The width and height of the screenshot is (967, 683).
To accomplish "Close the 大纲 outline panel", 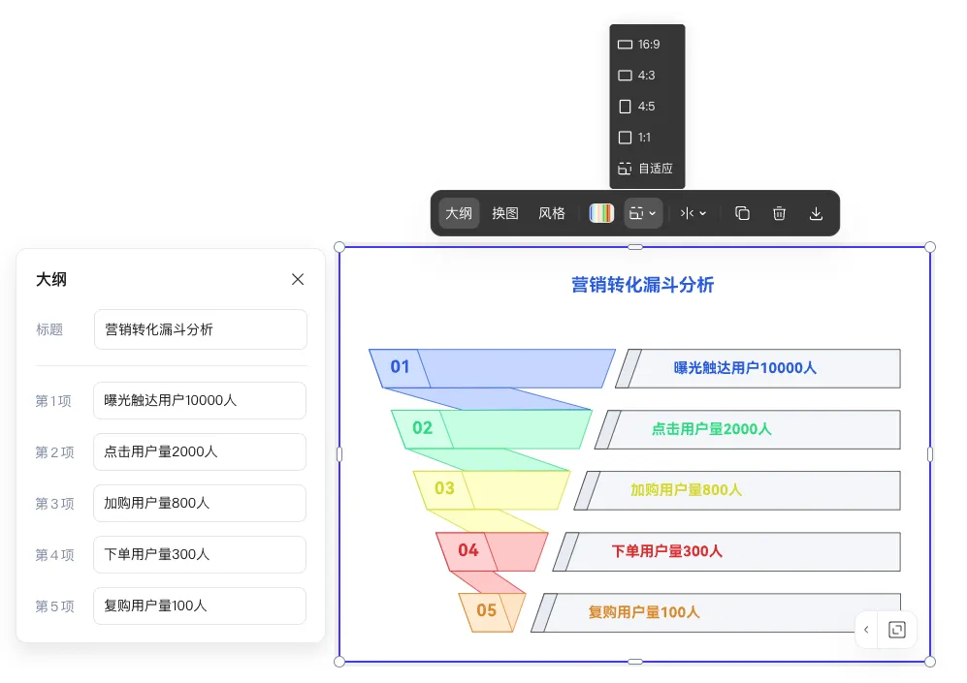I will tap(298, 279).
